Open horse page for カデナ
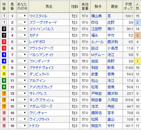141x130 pixels. click(x=34, y=36)
